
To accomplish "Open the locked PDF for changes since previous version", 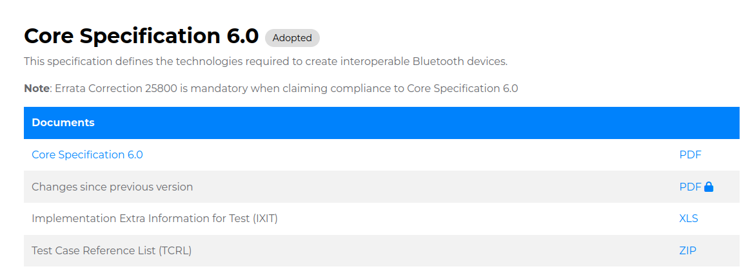I will tap(690, 187).
